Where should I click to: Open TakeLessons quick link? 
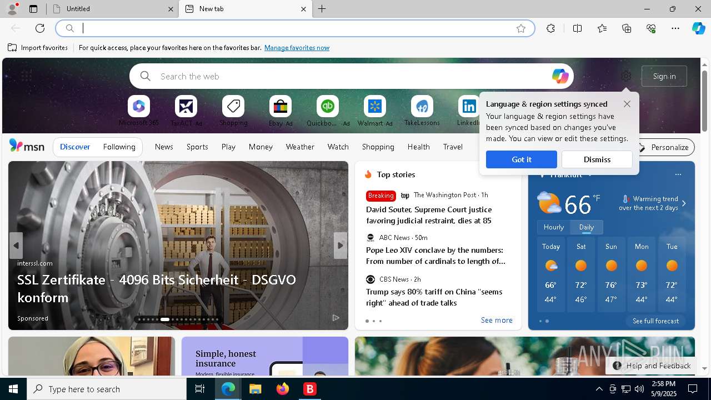[x=422, y=111]
